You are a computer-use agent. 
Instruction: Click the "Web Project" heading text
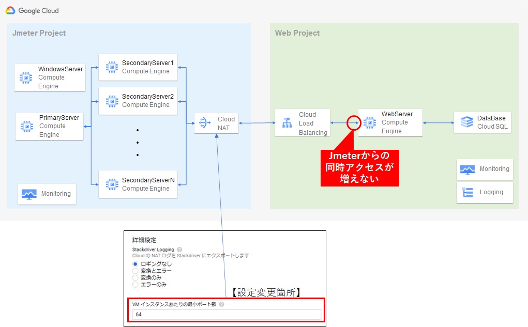pyautogui.click(x=297, y=33)
